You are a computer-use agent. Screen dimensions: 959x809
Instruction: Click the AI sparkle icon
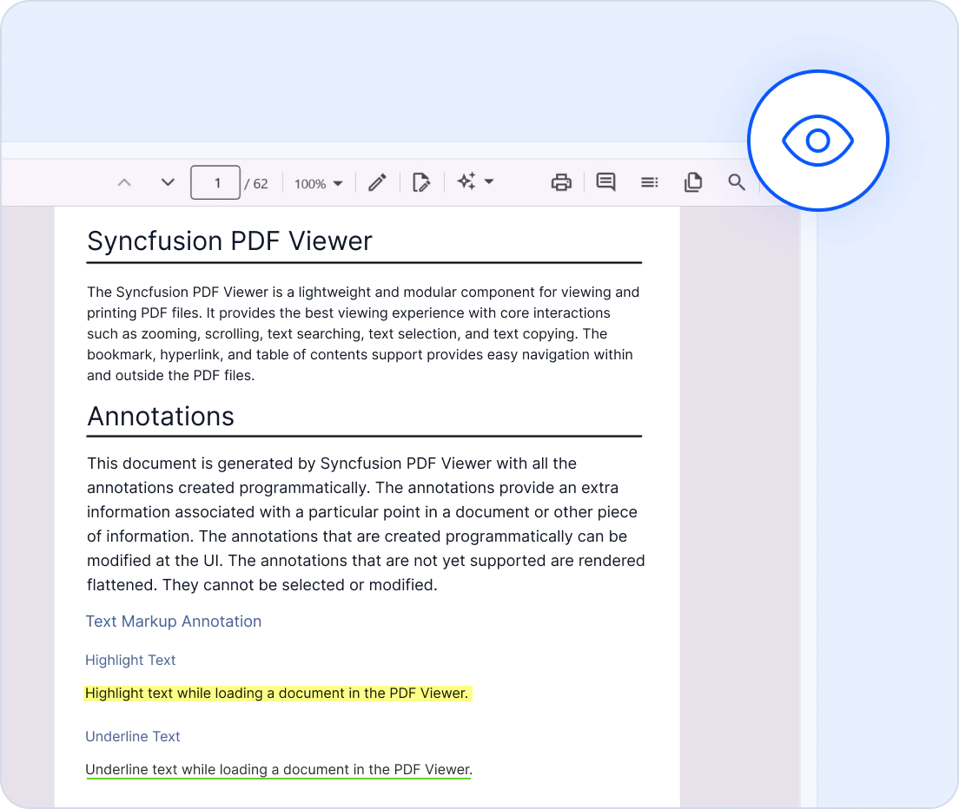pyautogui.click(x=466, y=181)
